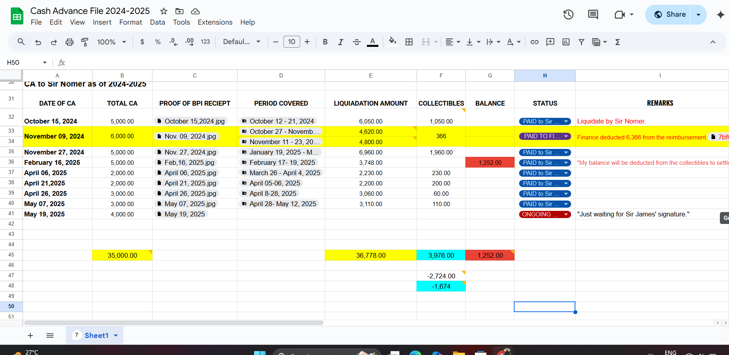Insert a comment from the toolbar
Viewport: 729px width, 355px height.
(550, 42)
